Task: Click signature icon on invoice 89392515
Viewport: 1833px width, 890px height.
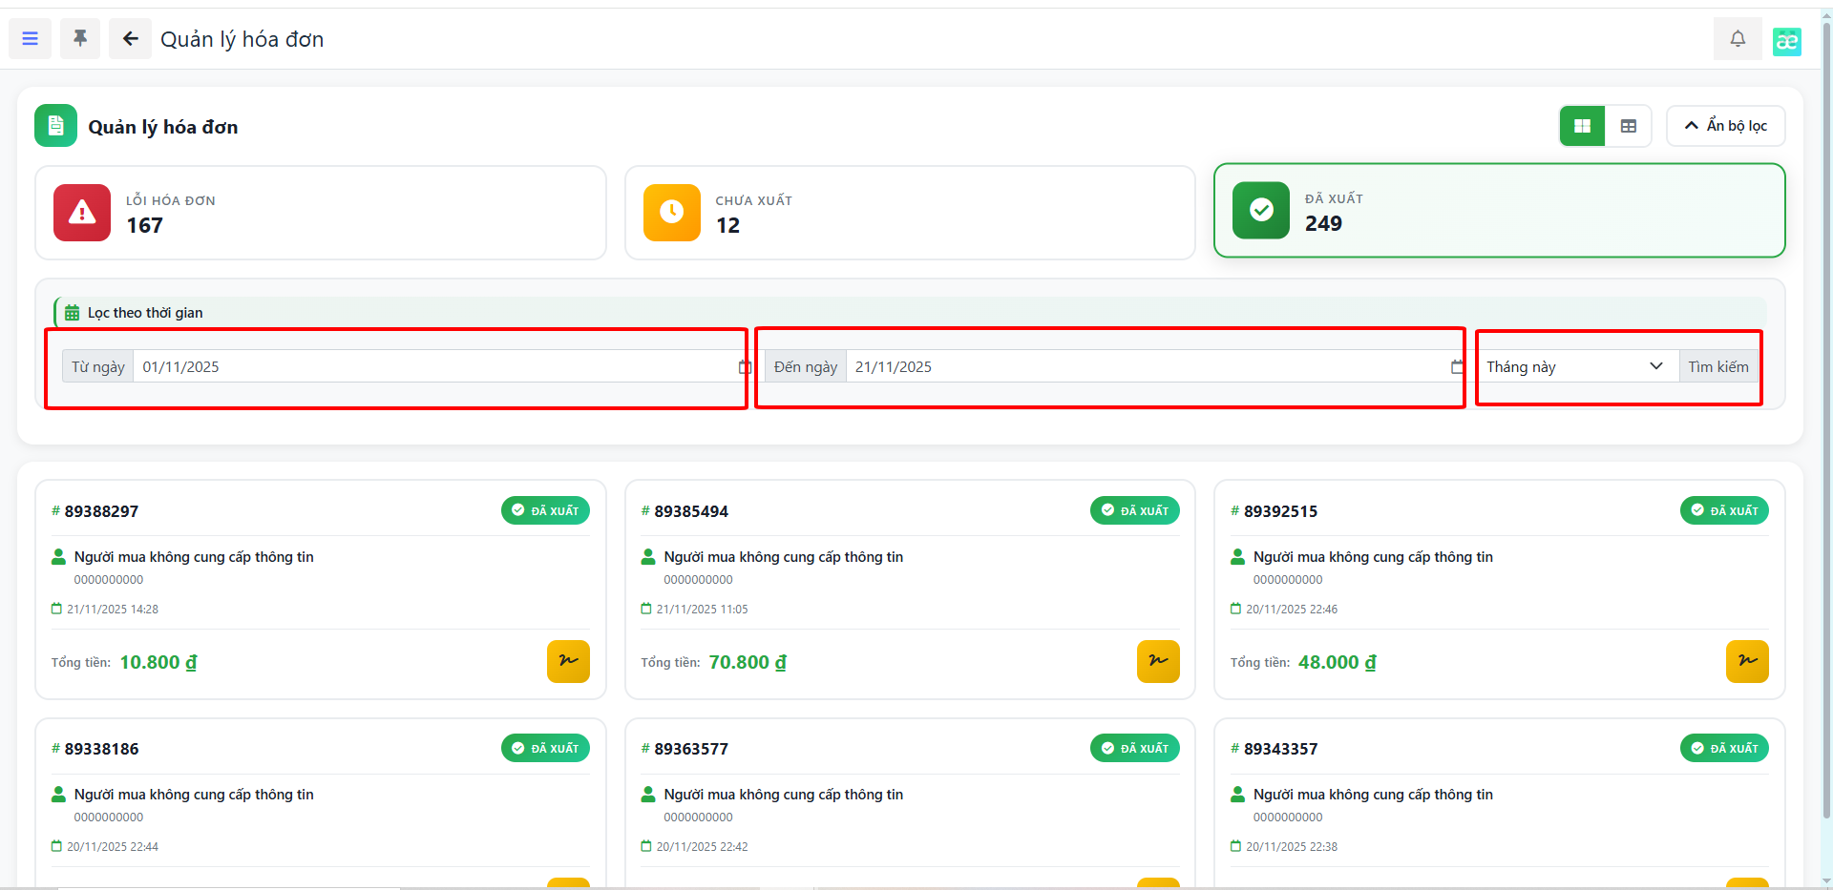Action: 1746,661
